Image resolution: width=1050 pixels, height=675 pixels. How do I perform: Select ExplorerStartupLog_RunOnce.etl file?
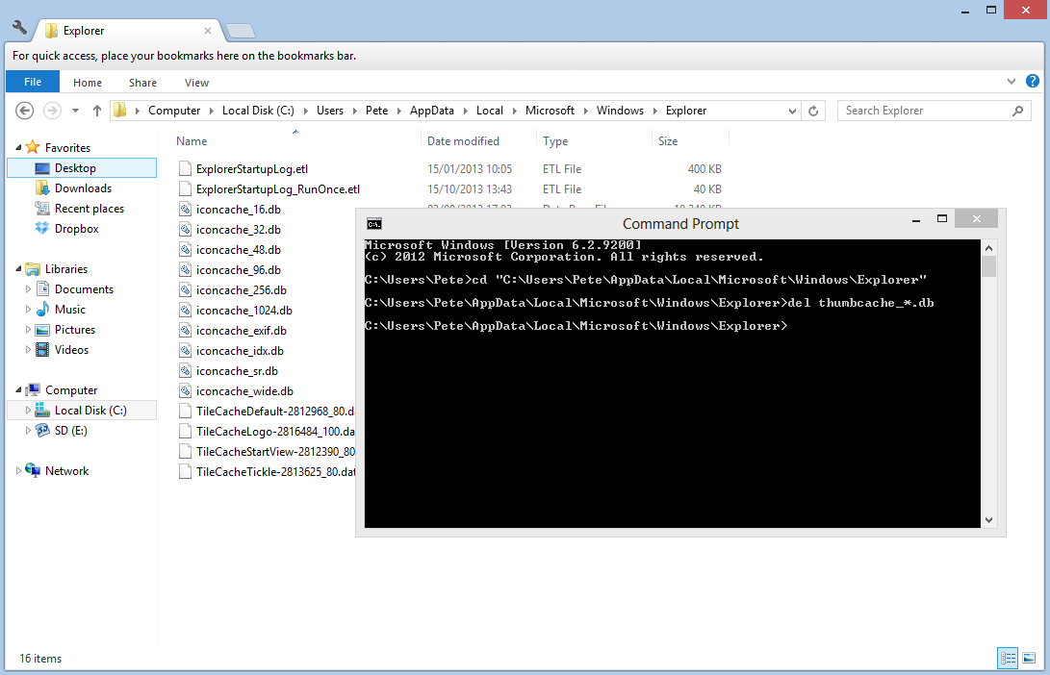[x=278, y=188]
